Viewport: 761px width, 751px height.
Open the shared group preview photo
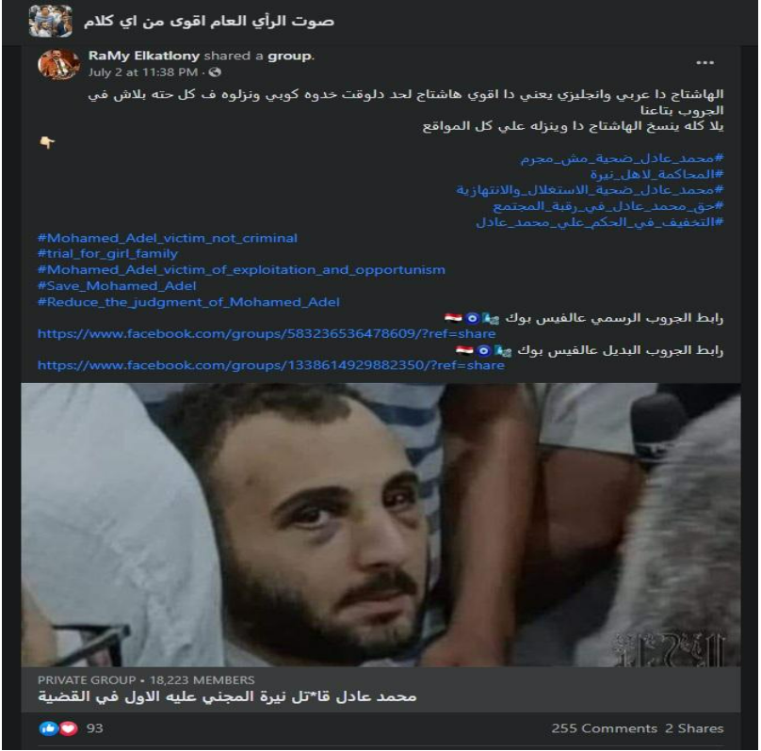click(380, 524)
